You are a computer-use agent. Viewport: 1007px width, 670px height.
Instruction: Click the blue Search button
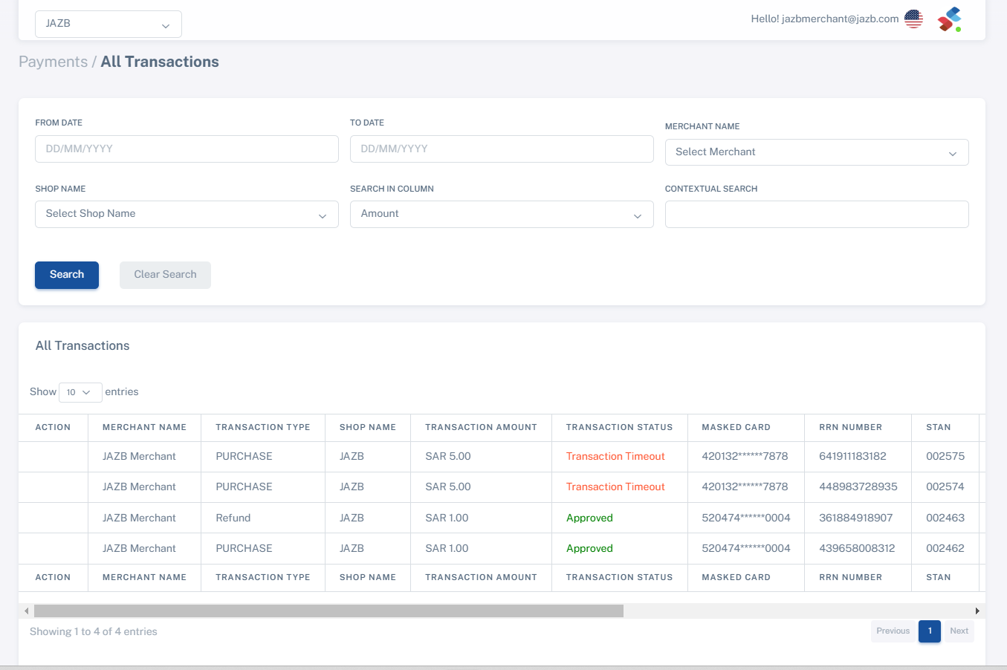pyautogui.click(x=67, y=275)
